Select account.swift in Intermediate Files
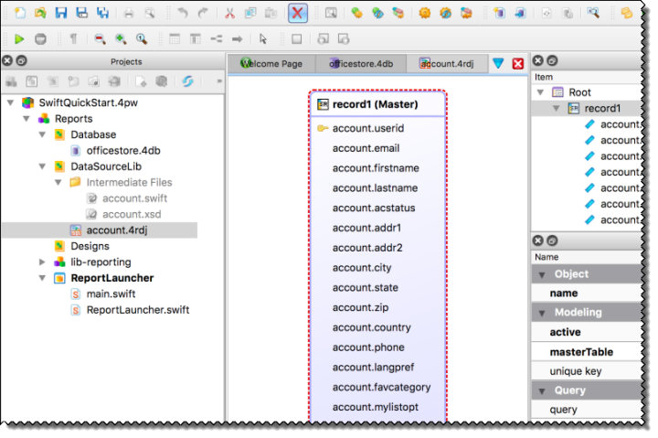The image size is (658, 438). tap(134, 198)
